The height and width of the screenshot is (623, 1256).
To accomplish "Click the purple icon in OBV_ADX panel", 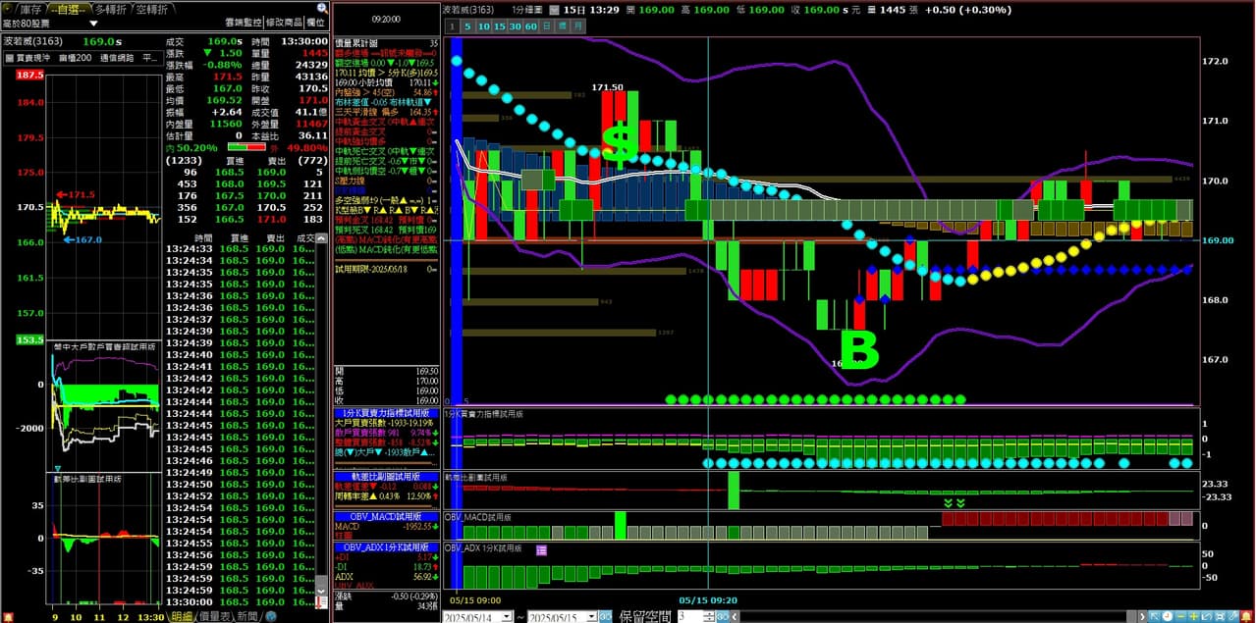I will [541, 550].
